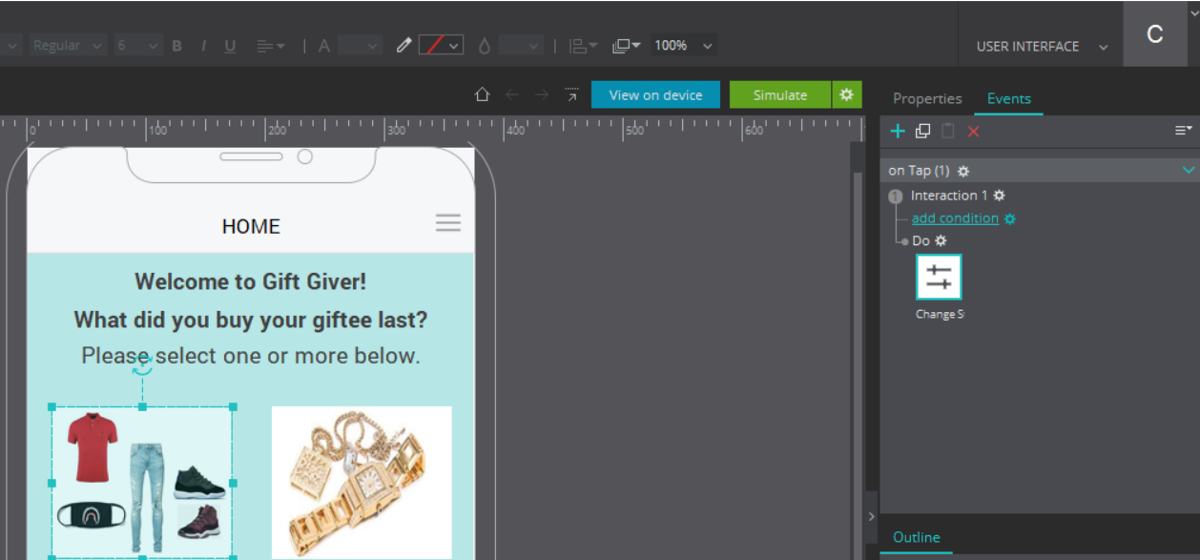The image size is (1200, 560).
Task: Click the add condition link
Action: pyautogui.click(x=955, y=218)
